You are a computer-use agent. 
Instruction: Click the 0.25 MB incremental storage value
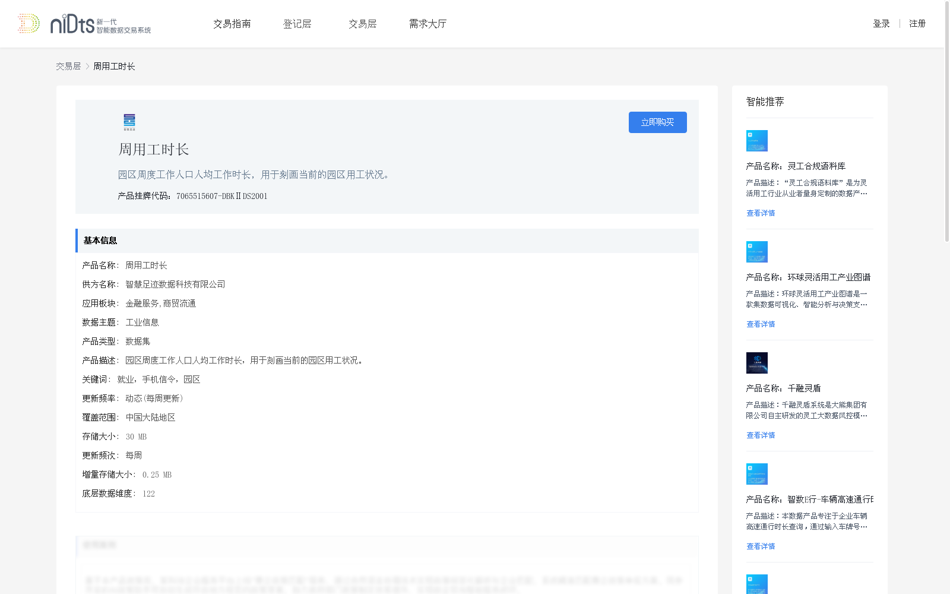pos(157,475)
